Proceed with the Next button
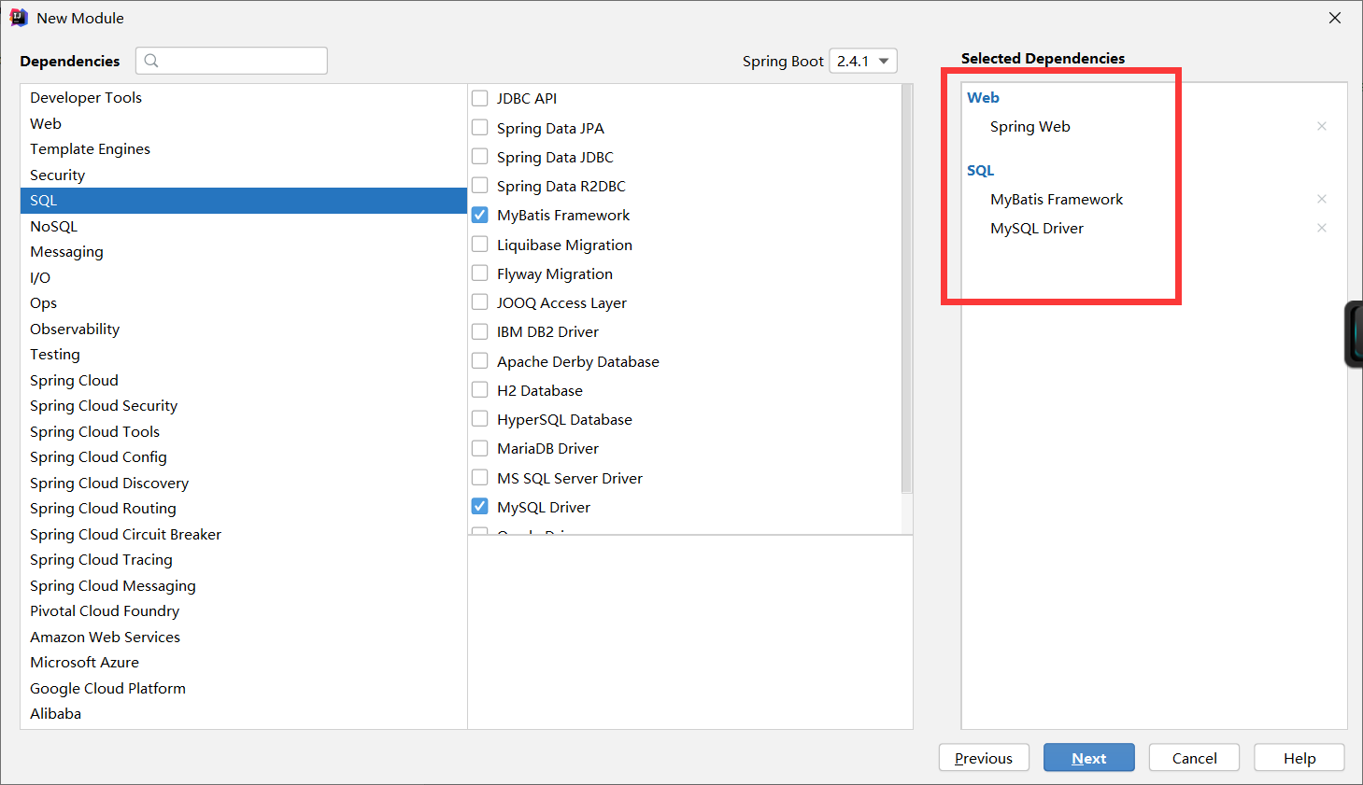 click(1089, 758)
